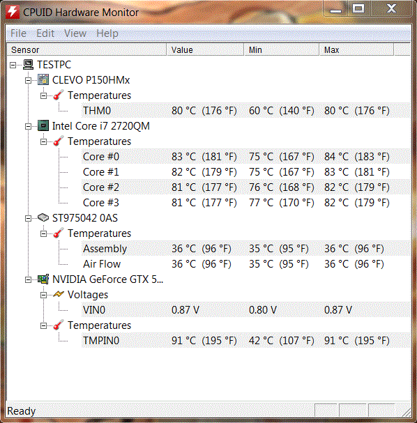This screenshot has width=417, height=423.
Task: Click the CLEVO P150HMx motherboard icon
Action: pyautogui.click(x=43, y=80)
